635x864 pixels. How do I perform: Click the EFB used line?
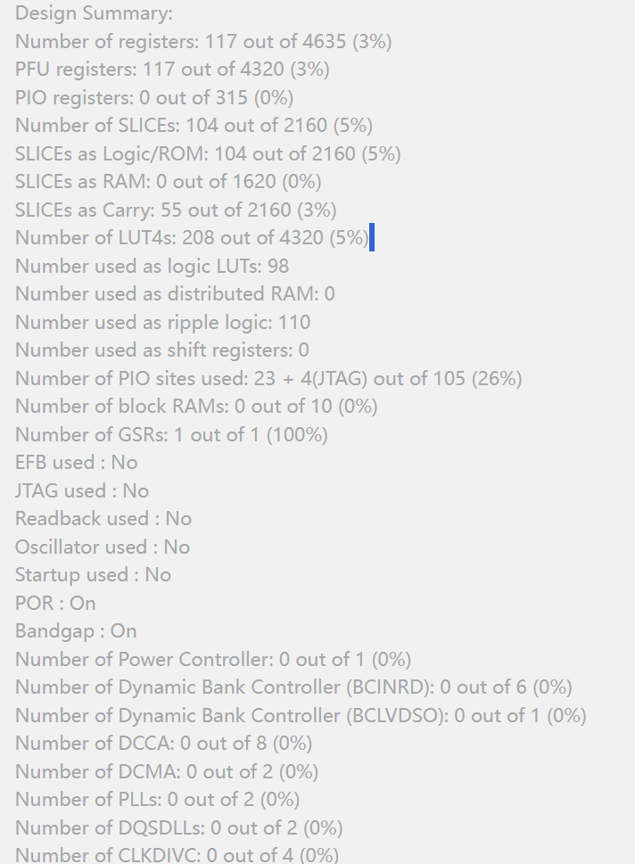pos(76,463)
